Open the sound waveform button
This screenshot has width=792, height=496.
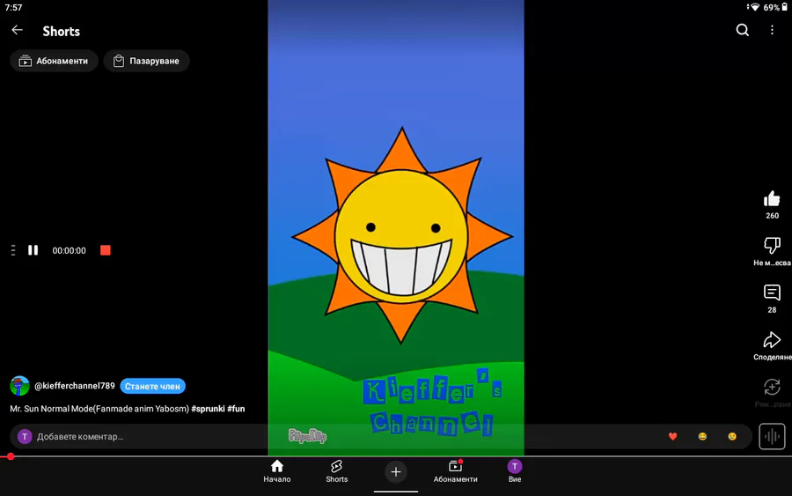click(x=772, y=436)
